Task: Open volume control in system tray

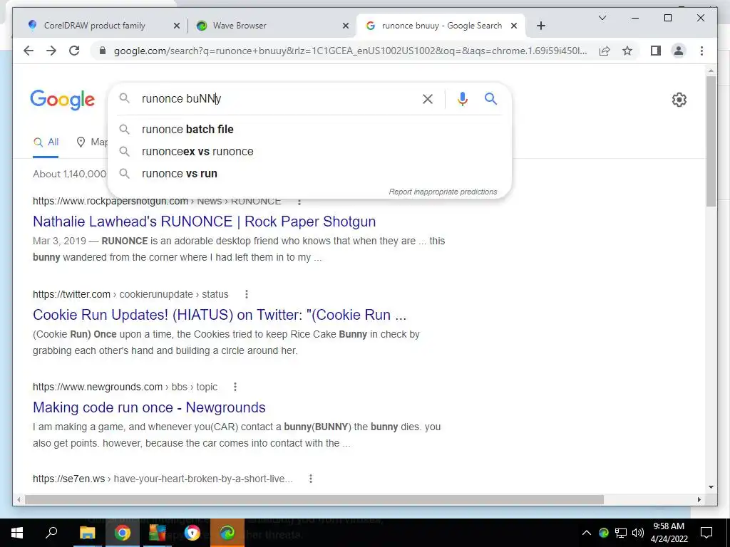Action: pos(638,533)
